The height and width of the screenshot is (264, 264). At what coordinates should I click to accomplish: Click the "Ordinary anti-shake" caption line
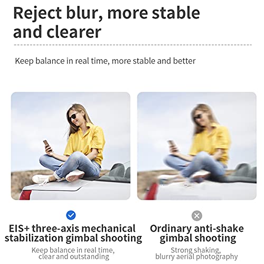point(197,229)
